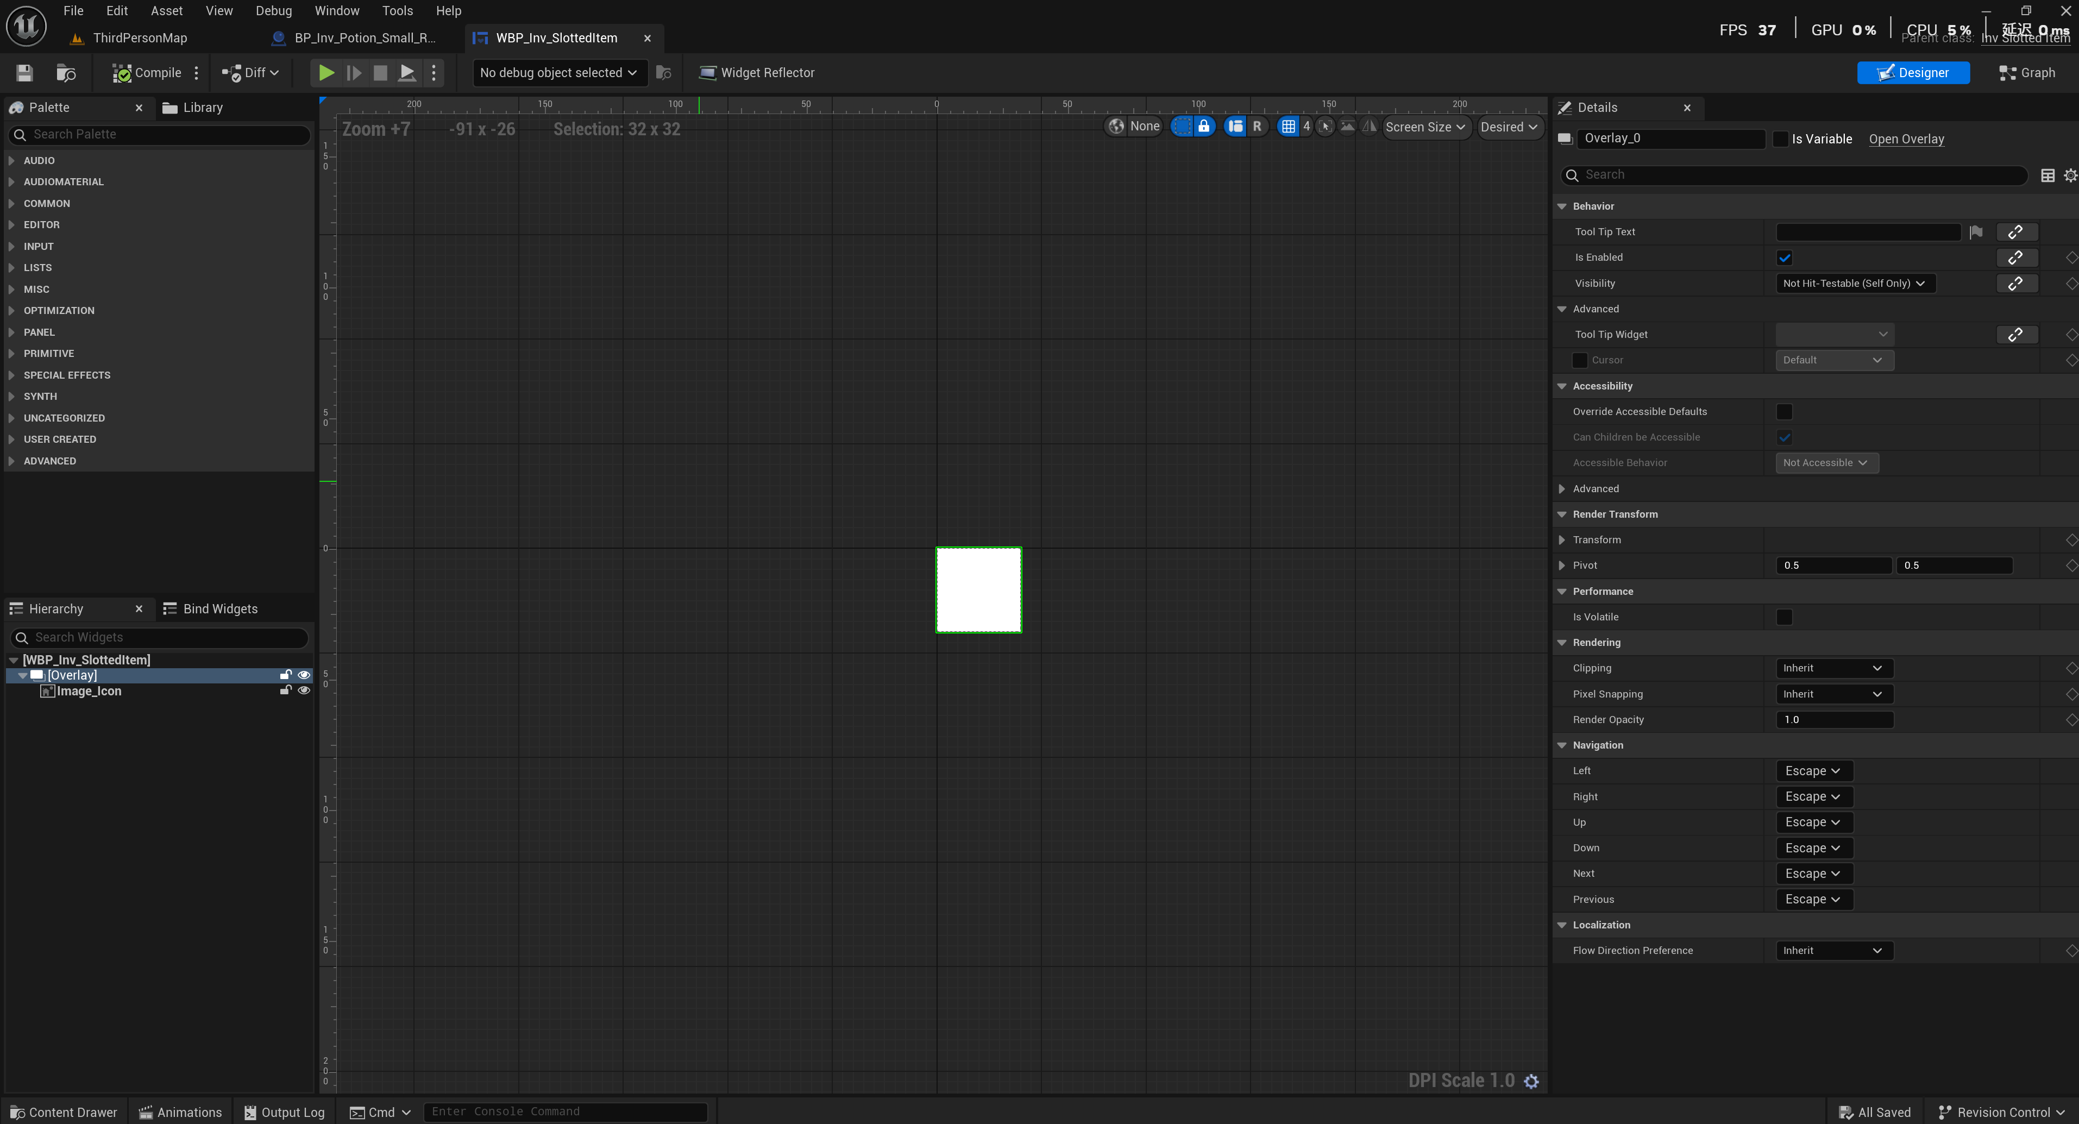Click Browse to asset in Content Browser icon

pyautogui.click(x=65, y=73)
